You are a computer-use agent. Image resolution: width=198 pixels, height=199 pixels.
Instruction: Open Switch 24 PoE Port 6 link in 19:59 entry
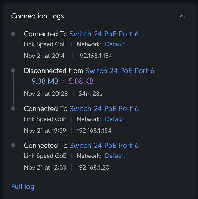pyautogui.click(x=104, y=109)
